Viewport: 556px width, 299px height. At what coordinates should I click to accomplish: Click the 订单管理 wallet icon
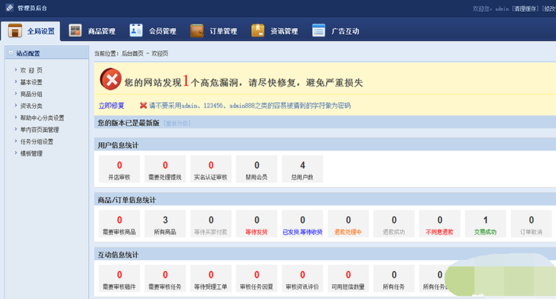click(x=196, y=31)
